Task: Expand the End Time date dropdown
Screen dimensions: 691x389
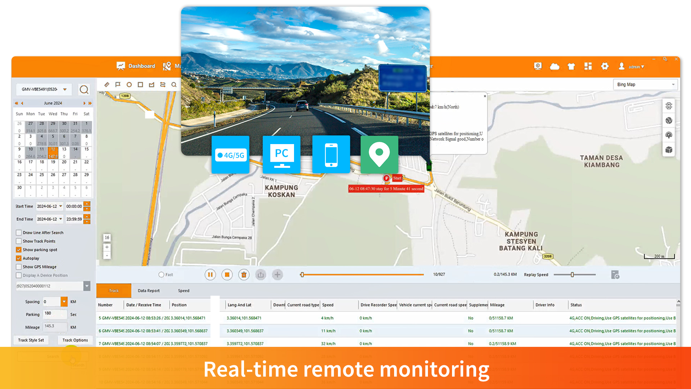Action: tap(60, 219)
